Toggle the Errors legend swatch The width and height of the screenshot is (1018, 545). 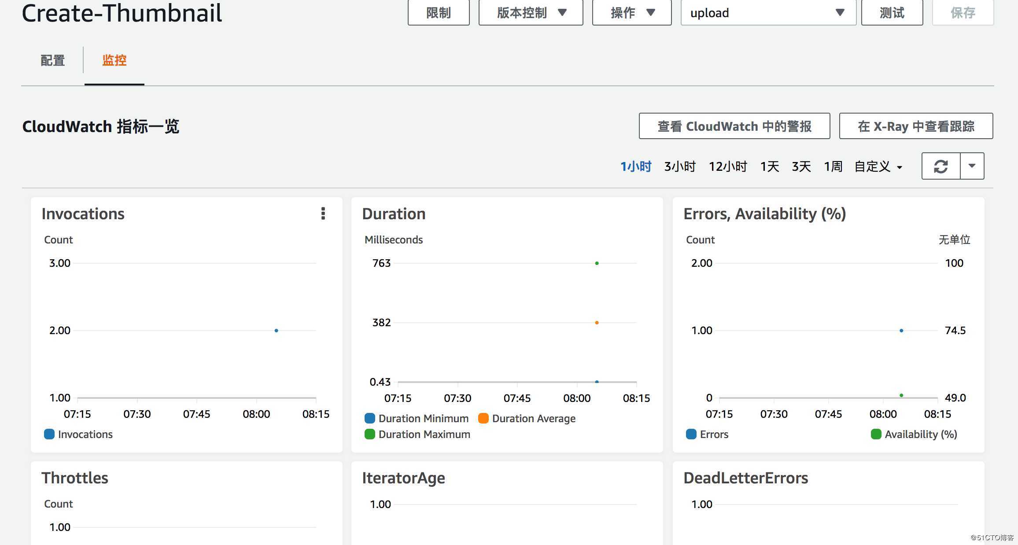tap(691, 434)
